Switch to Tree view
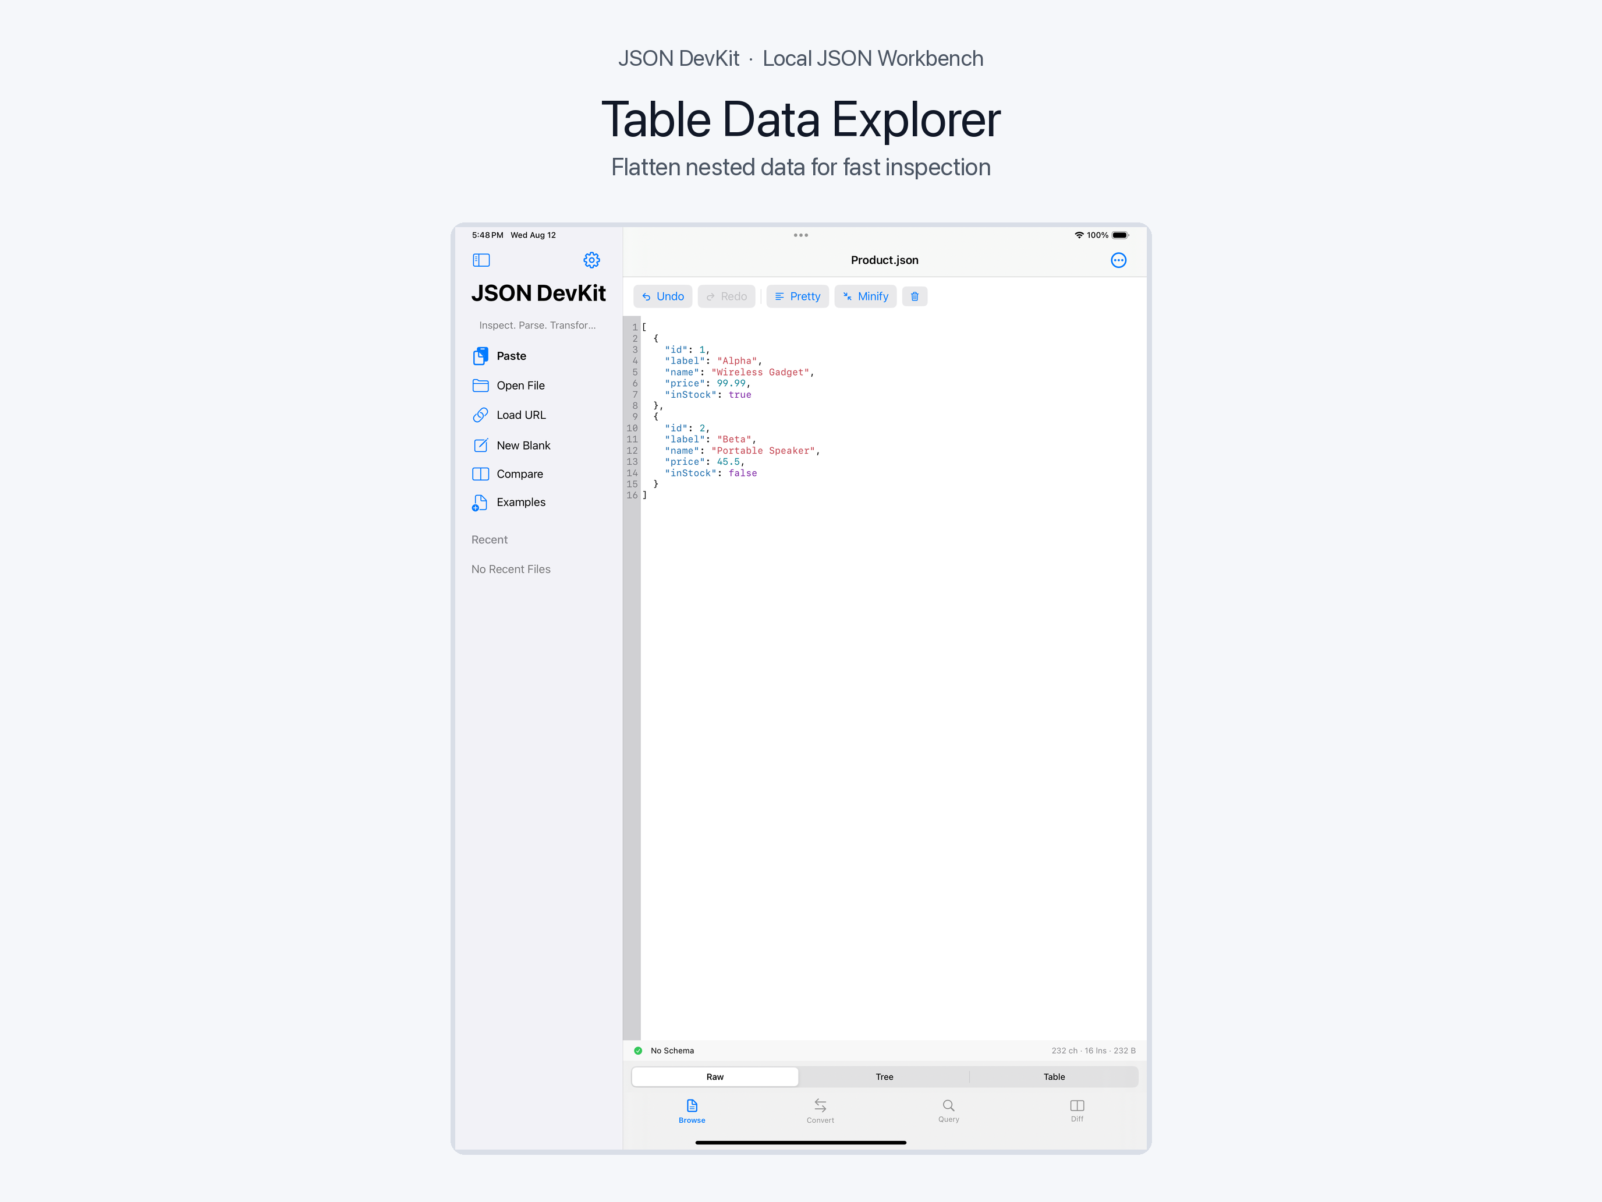The height and width of the screenshot is (1202, 1602). click(884, 1077)
